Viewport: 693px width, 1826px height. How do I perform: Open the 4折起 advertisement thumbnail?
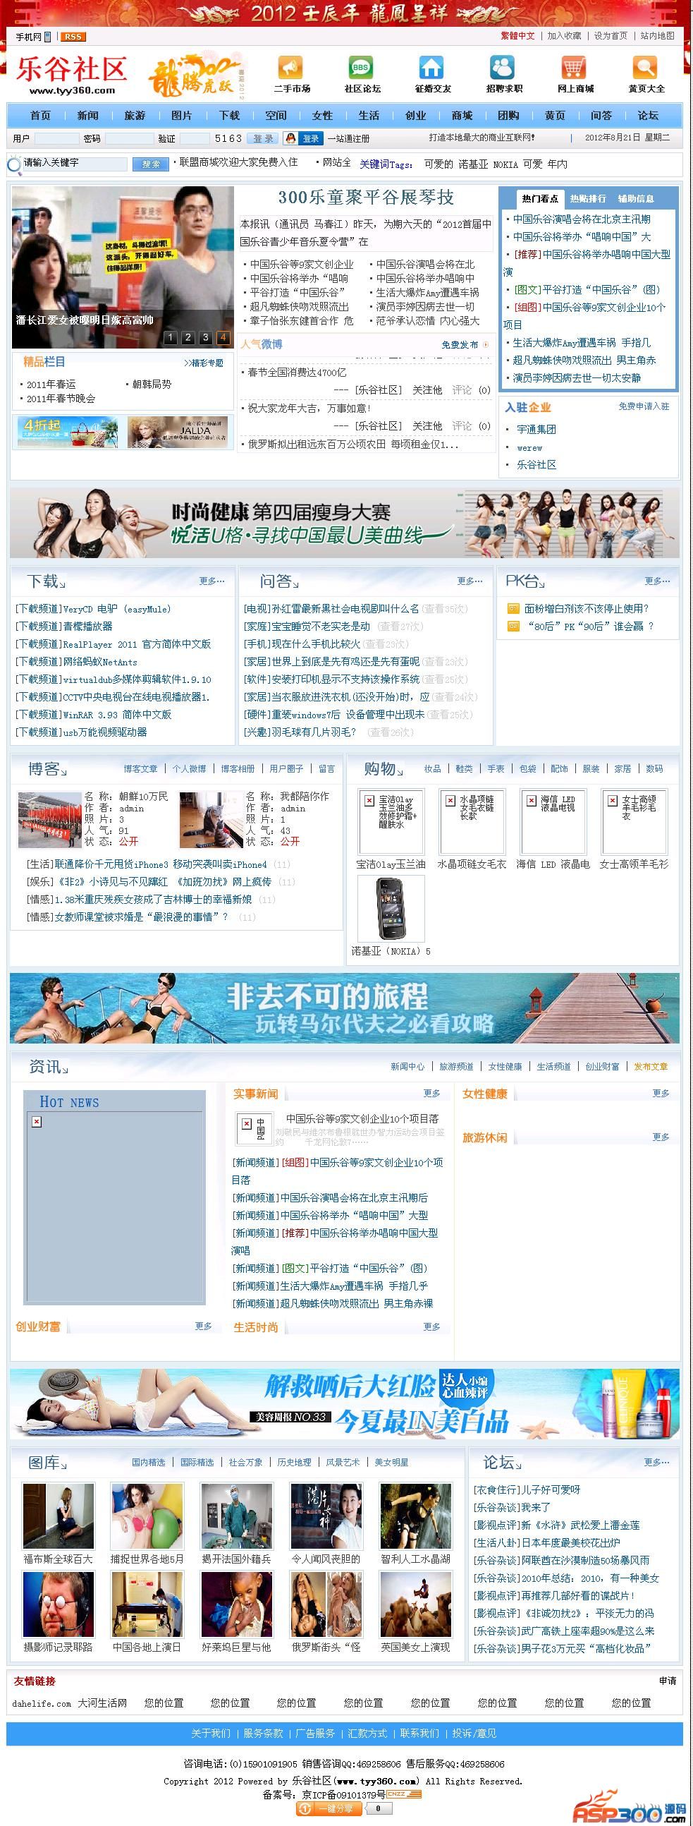point(68,432)
